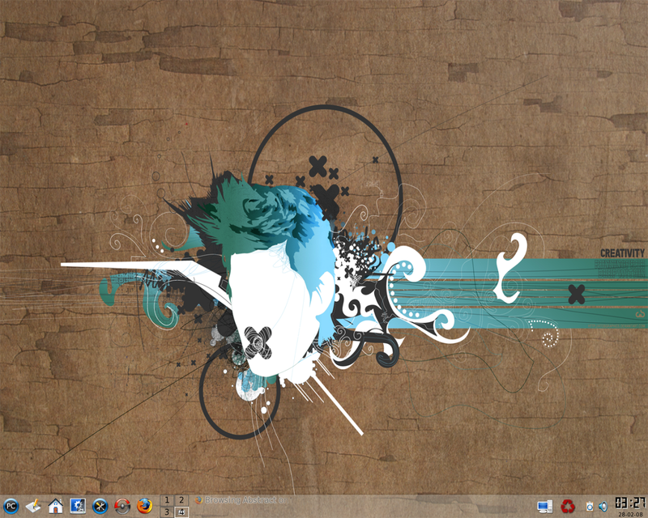Switch to virtual desktop 2
The width and height of the screenshot is (648, 518).
pyautogui.click(x=181, y=500)
